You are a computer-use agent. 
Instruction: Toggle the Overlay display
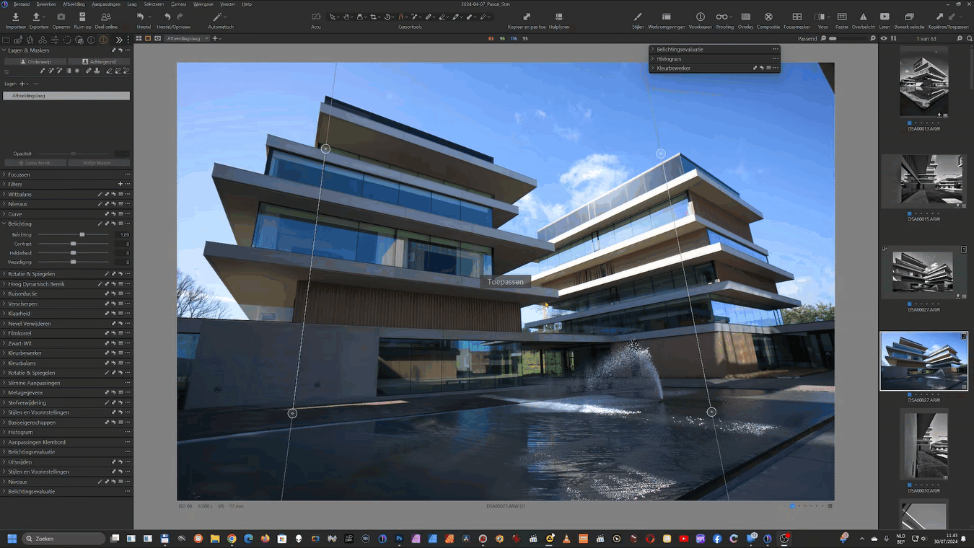[745, 17]
